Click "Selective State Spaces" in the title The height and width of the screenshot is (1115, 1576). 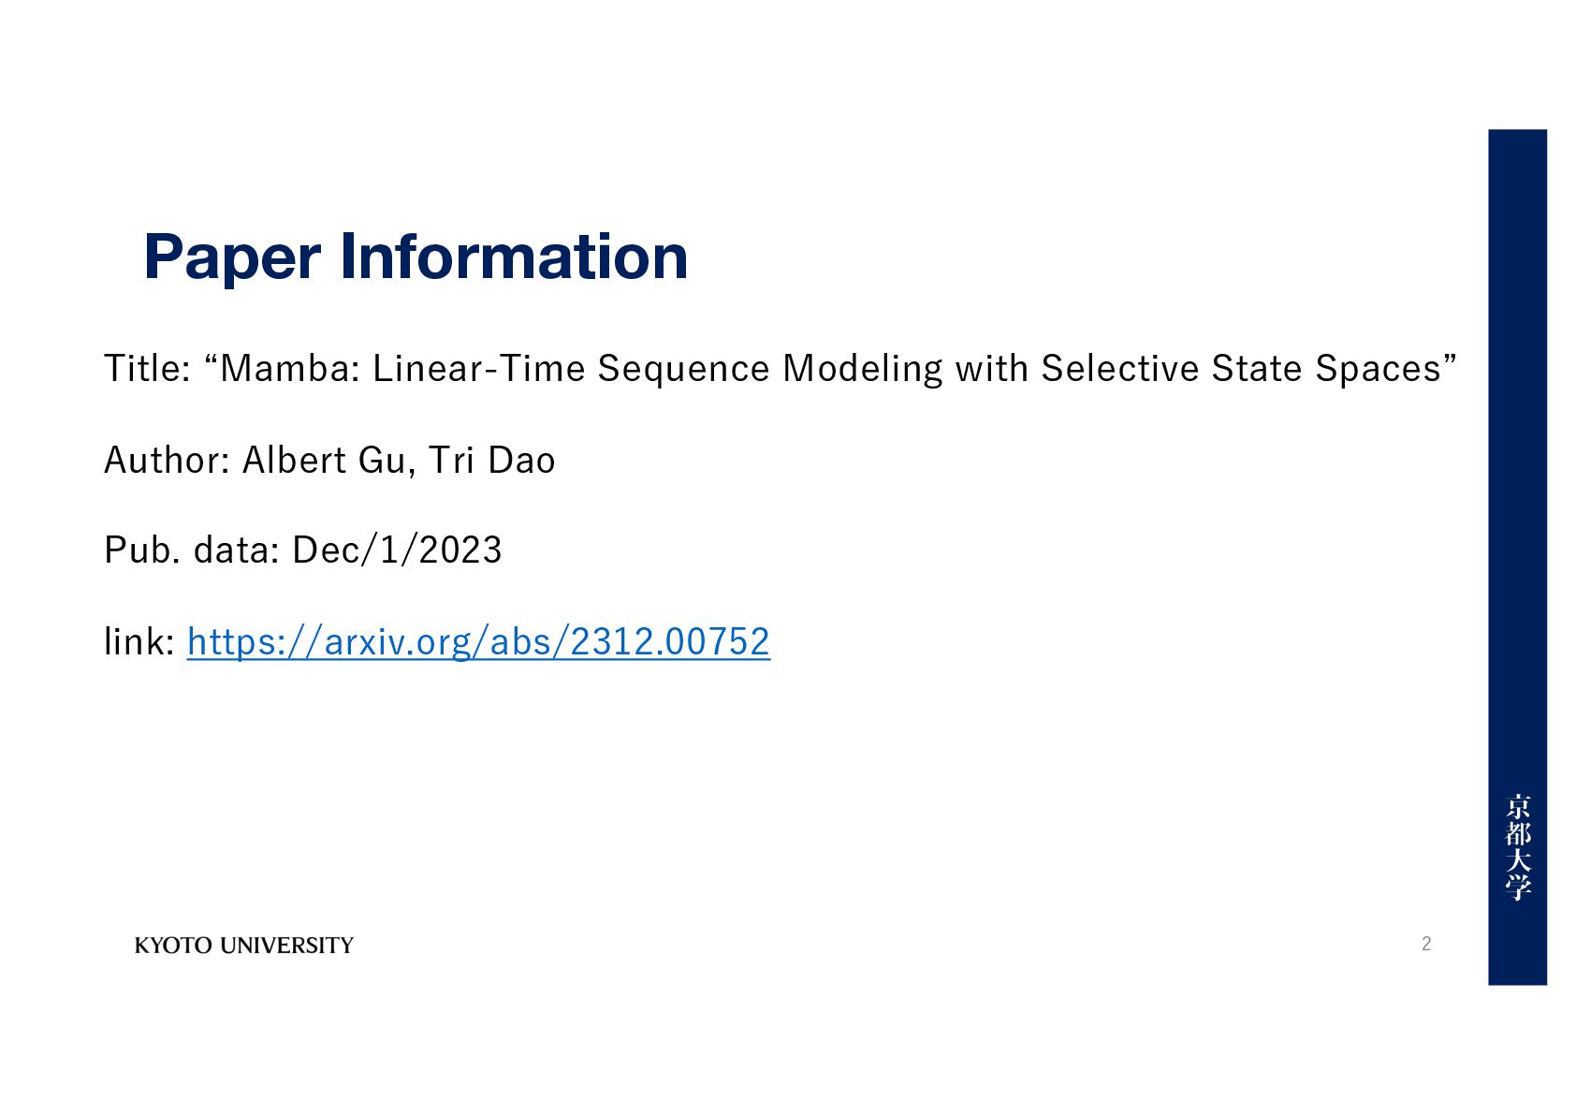[1241, 369]
